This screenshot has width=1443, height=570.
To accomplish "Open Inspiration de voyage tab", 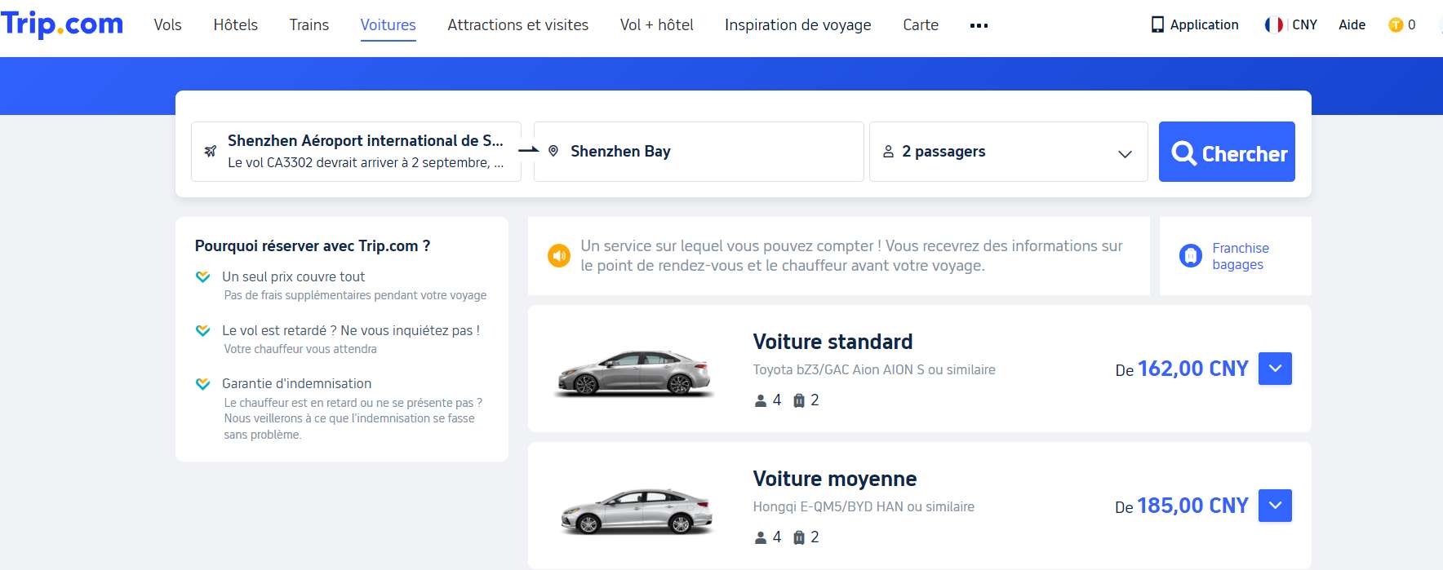I will click(797, 25).
